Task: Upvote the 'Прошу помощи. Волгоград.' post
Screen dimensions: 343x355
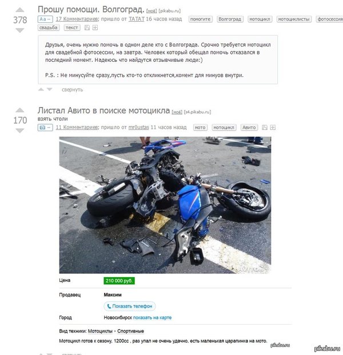Action: [20, 10]
